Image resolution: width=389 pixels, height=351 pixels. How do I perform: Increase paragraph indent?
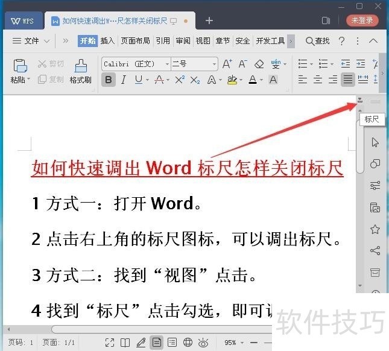tap(361, 64)
